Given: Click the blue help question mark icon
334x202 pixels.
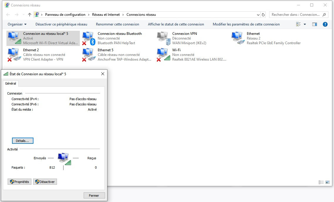Looking at the screenshot, I should [x=325, y=24].
